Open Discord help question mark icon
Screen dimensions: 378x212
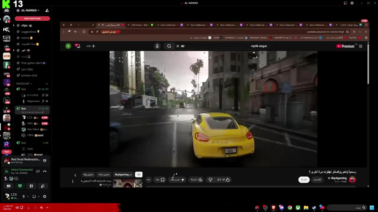tap(352, 3)
